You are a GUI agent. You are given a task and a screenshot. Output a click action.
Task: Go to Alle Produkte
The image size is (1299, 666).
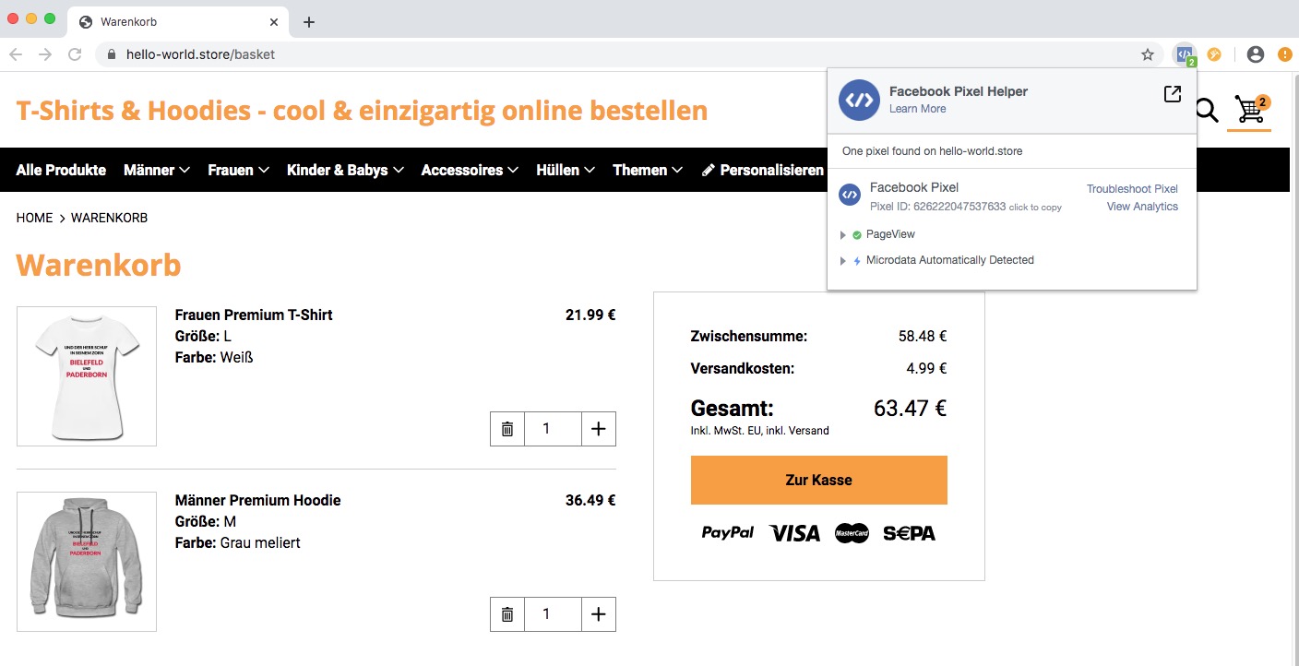point(61,170)
